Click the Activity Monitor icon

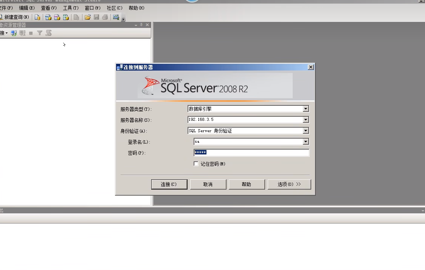116,17
